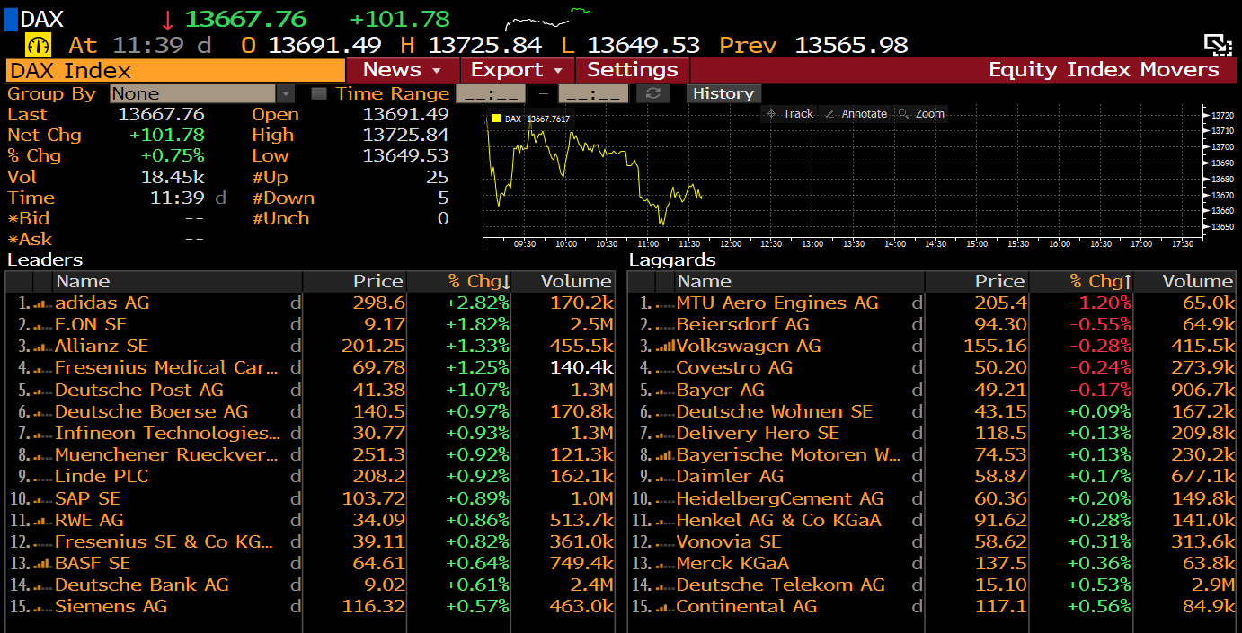Enable the Time Range checkbox
This screenshot has height=633, width=1242.
pos(318,93)
